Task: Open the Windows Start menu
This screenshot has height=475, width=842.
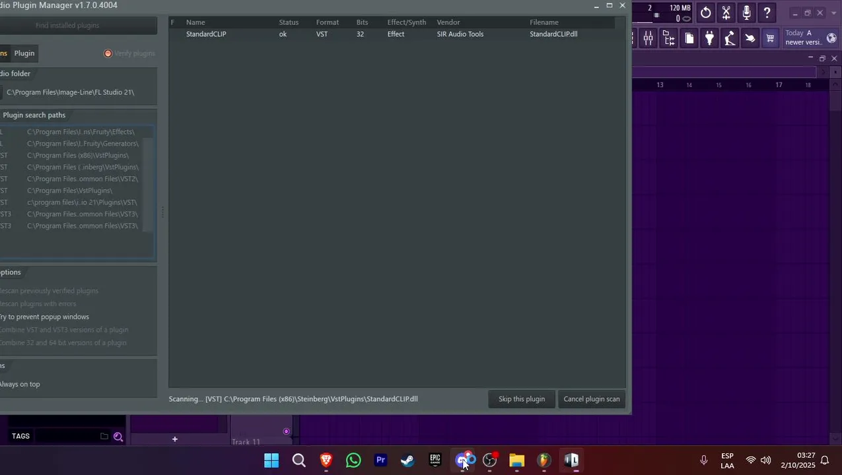Action: 271,460
